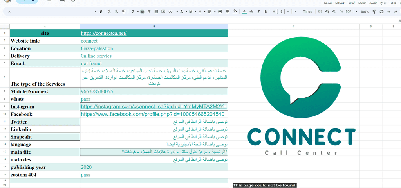Click the Insert link icon
Viewport: 401px width, 188px height.
pyautogui.click(x=170, y=11)
